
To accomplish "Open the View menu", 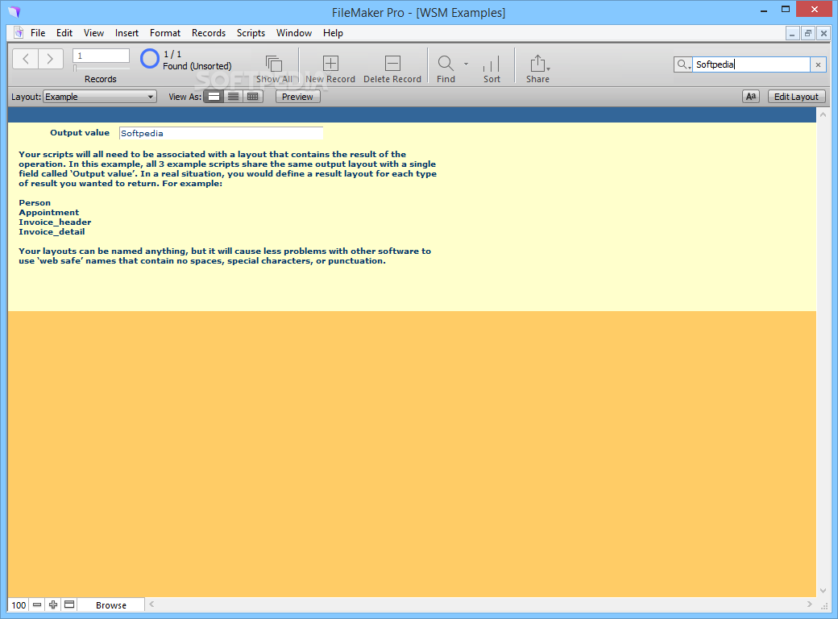I will [x=93, y=32].
